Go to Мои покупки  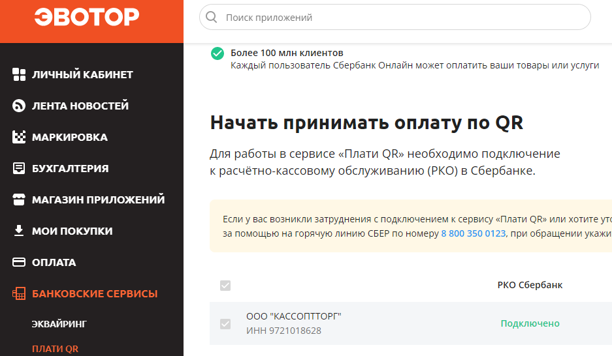72,231
